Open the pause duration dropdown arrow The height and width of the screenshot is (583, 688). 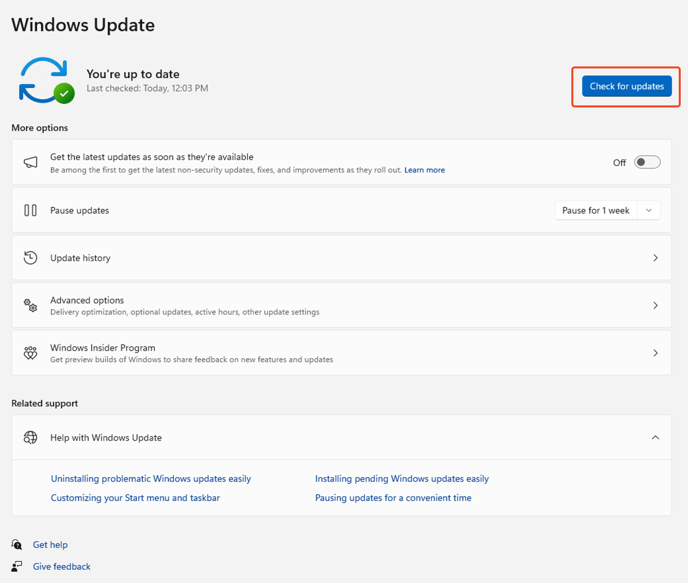pyautogui.click(x=648, y=210)
